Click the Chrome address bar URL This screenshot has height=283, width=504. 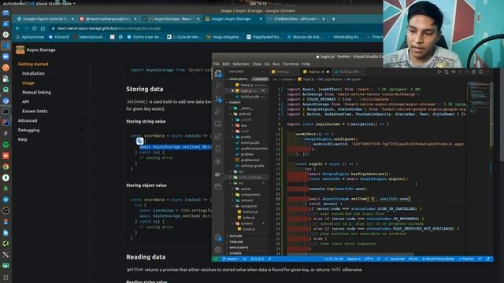click(109, 28)
